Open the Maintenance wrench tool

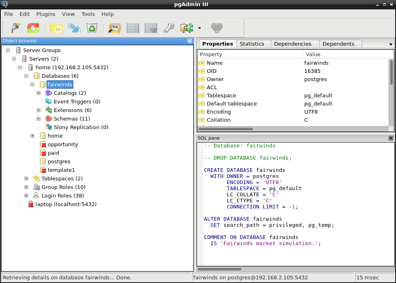point(169,28)
